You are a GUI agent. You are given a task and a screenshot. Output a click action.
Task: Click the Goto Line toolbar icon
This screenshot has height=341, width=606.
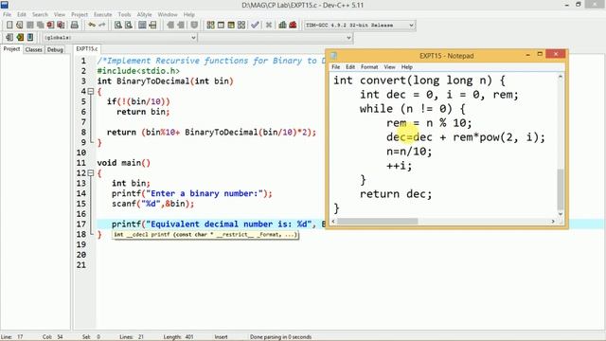[153, 26]
